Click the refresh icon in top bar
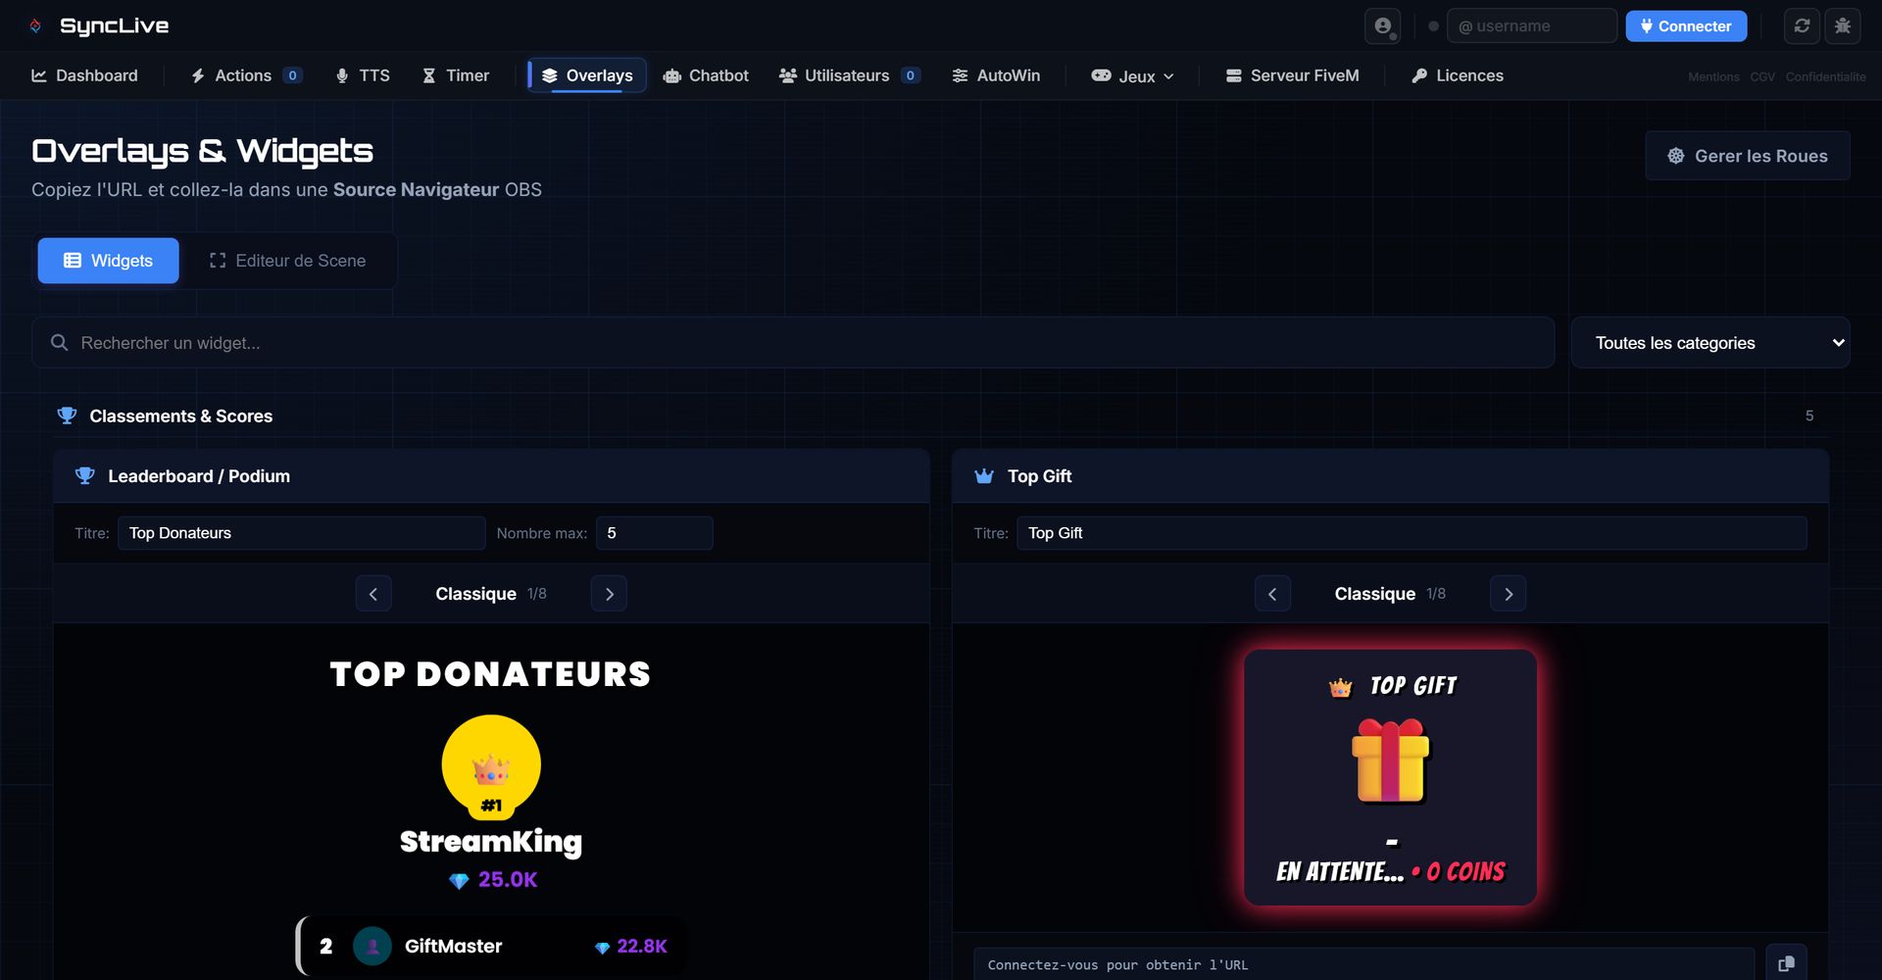The width and height of the screenshot is (1882, 980). (1802, 26)
